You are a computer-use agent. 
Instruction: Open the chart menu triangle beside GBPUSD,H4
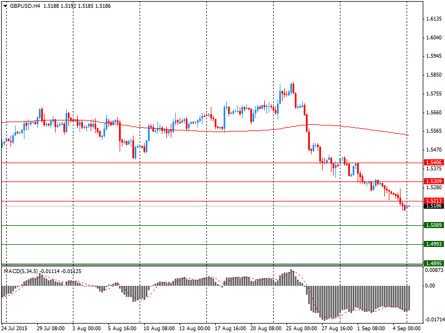click(6, 6)
